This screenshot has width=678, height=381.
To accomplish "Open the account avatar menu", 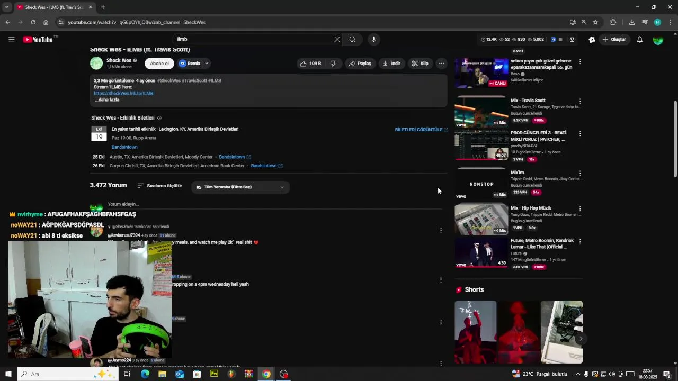I will click(658, 40).
